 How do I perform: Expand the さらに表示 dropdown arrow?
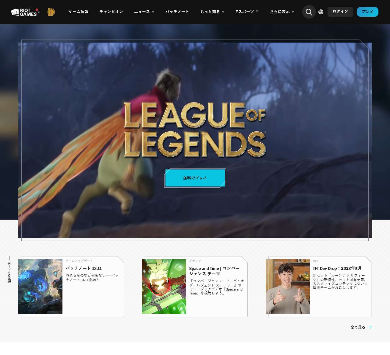tap(293, 12)
